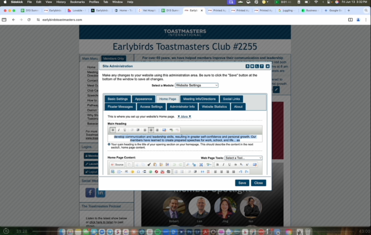The image size is (371, 235).
Task: Click the red Flash icon
Action: pyautogui.click(x=156, y=171)
